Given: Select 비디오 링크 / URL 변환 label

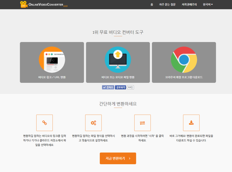Looking at the screenshot, I should (52, 77).
